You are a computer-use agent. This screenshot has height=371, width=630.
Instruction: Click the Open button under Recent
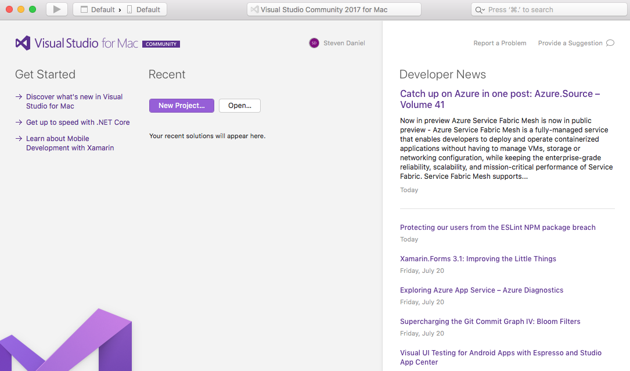(240, 106)
